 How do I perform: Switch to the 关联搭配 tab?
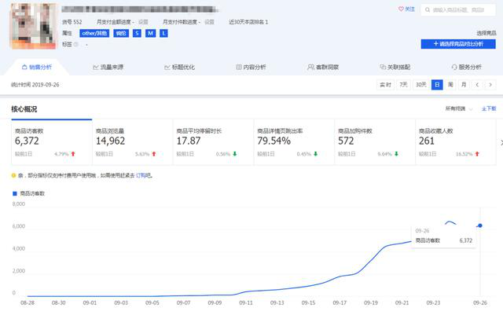395,67
